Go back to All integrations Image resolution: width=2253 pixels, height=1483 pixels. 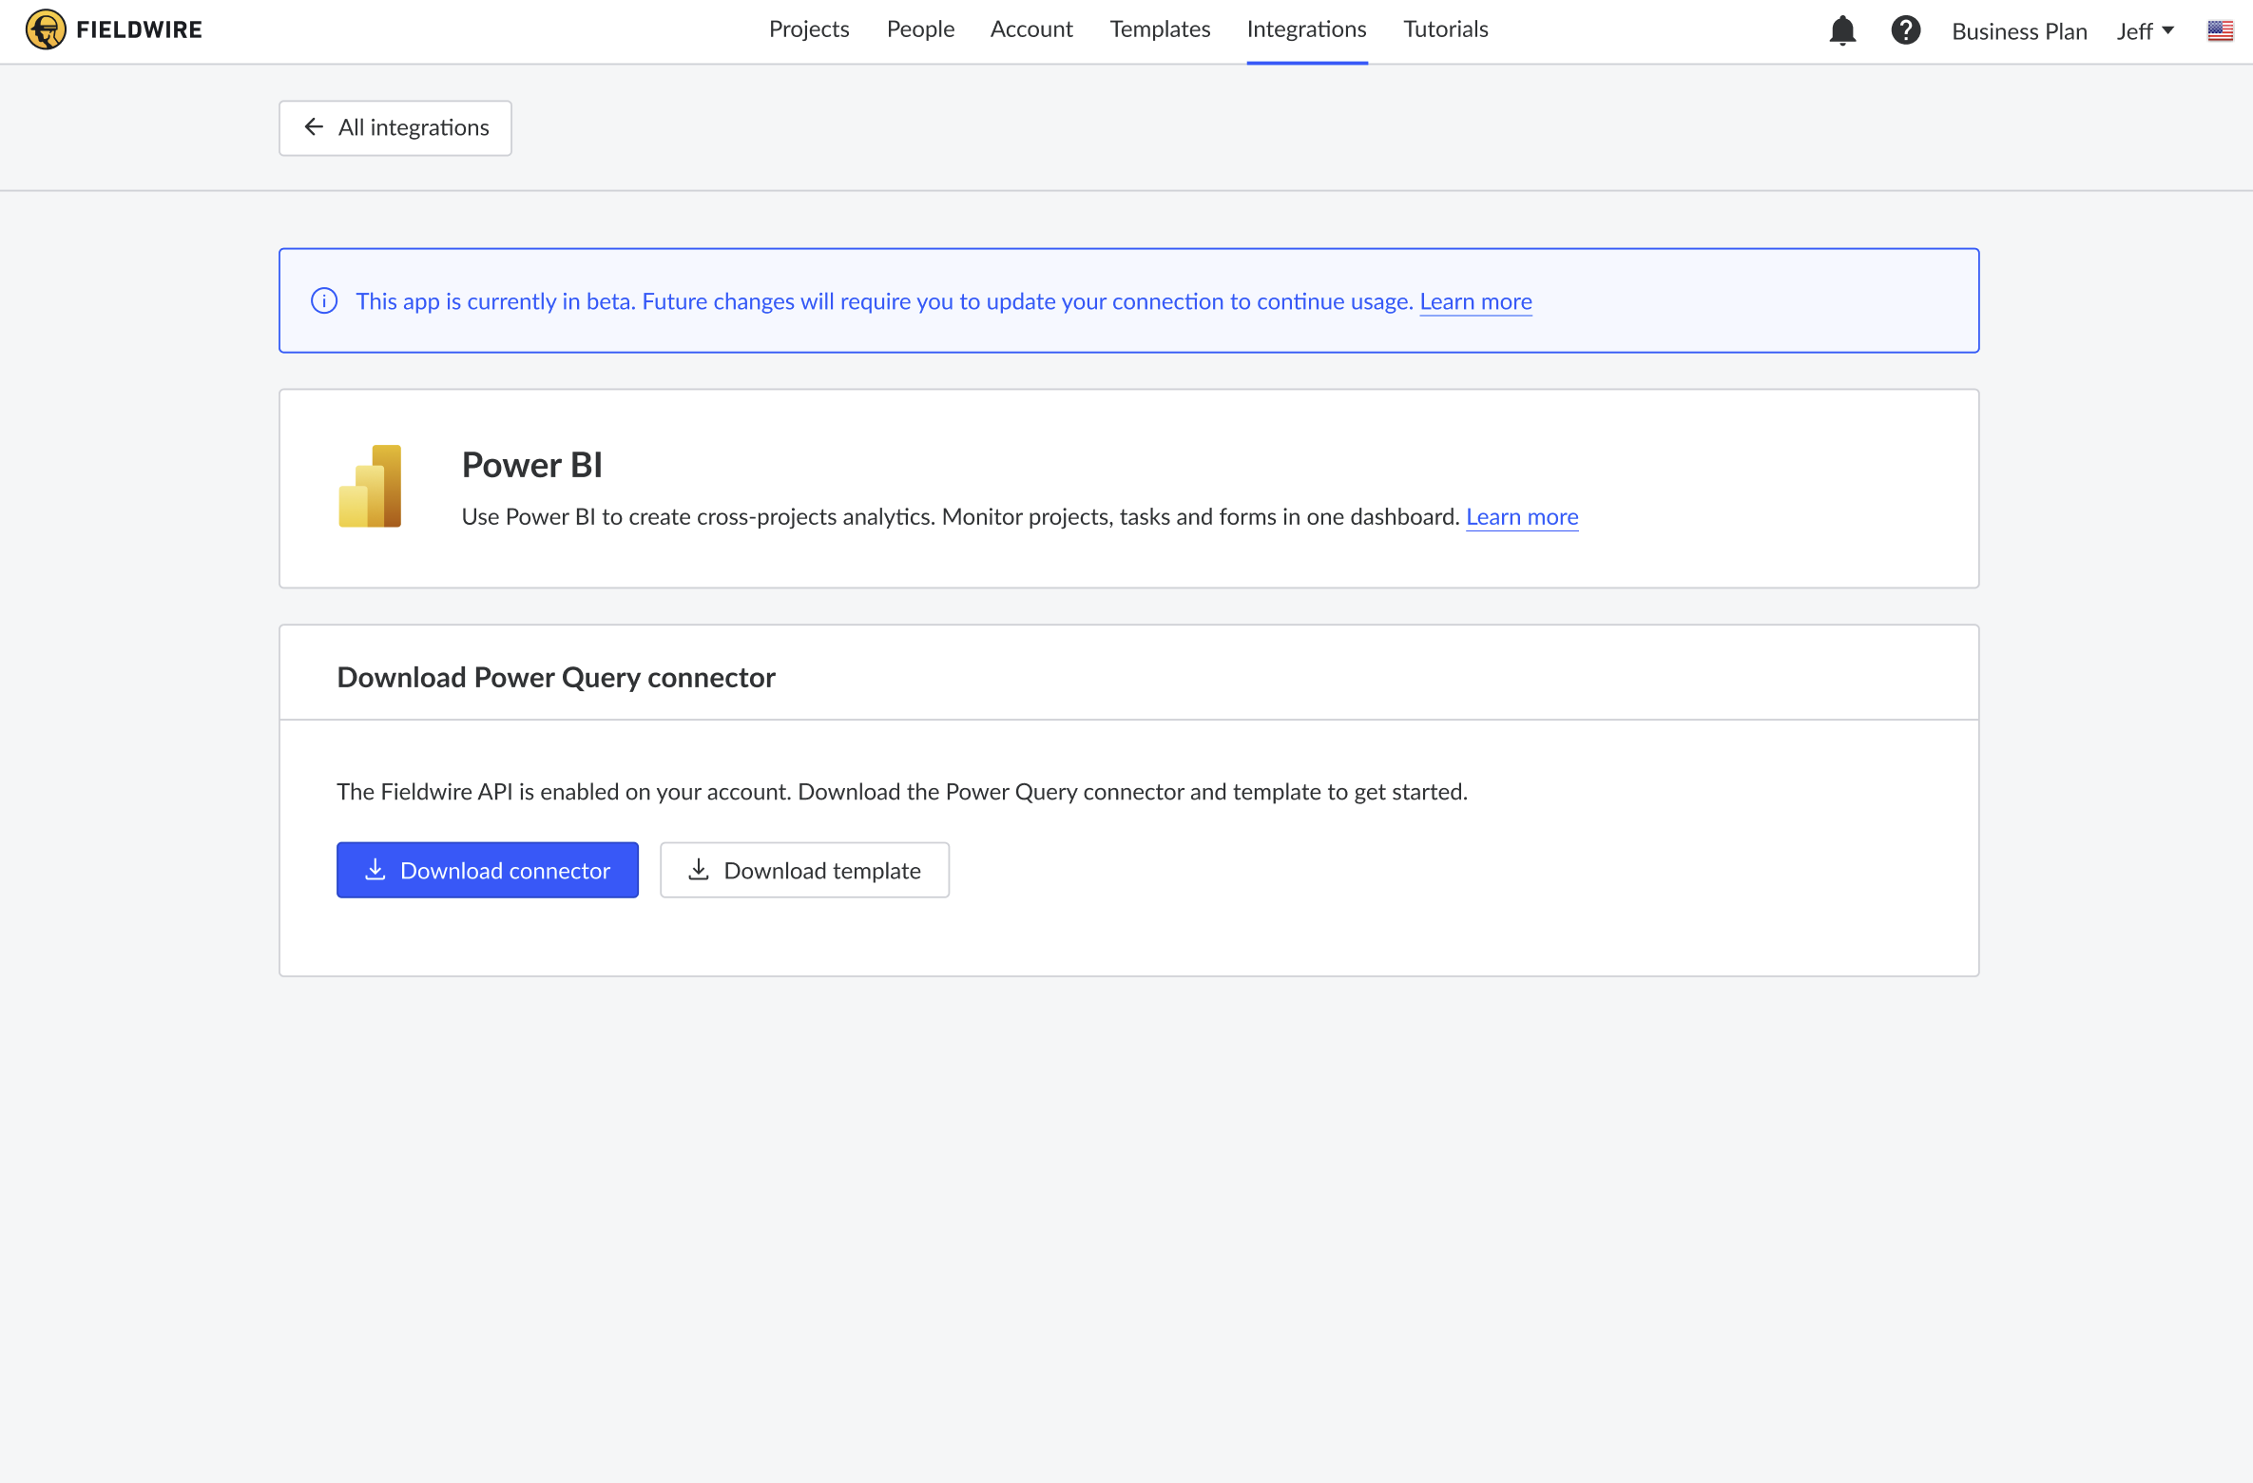[395, 127]
